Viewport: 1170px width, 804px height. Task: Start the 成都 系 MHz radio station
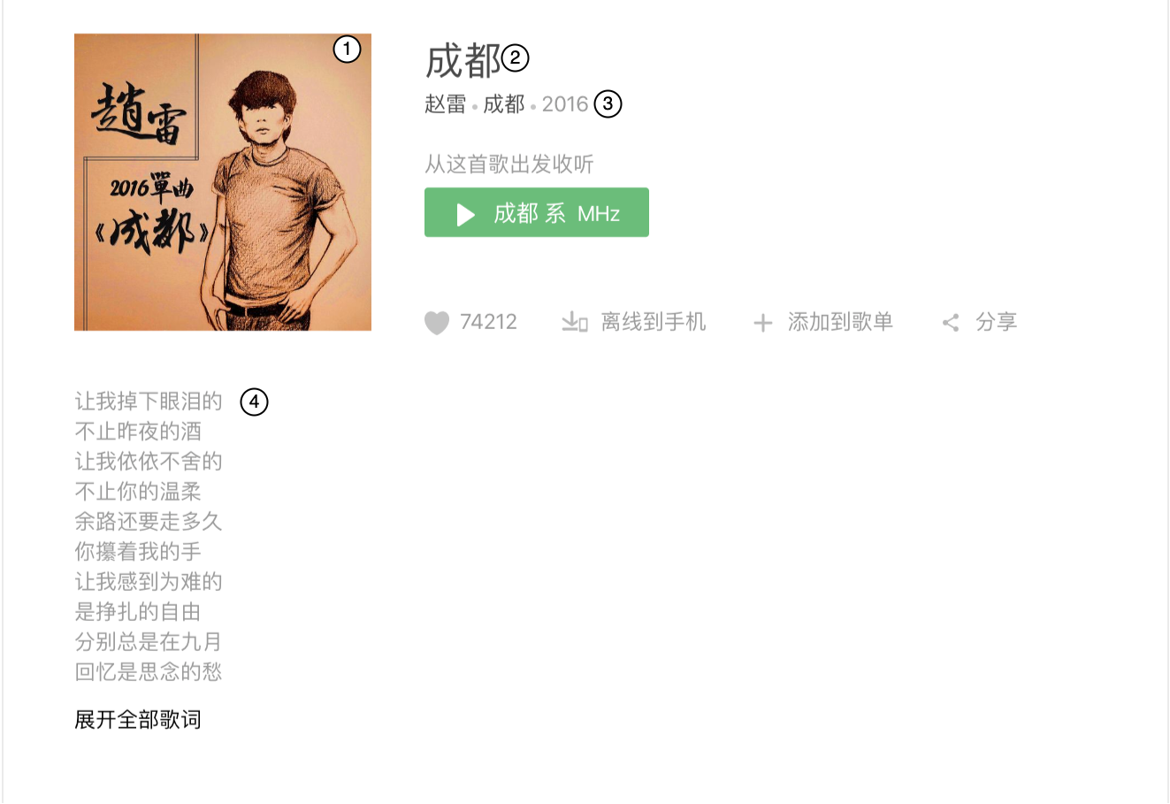537,212
